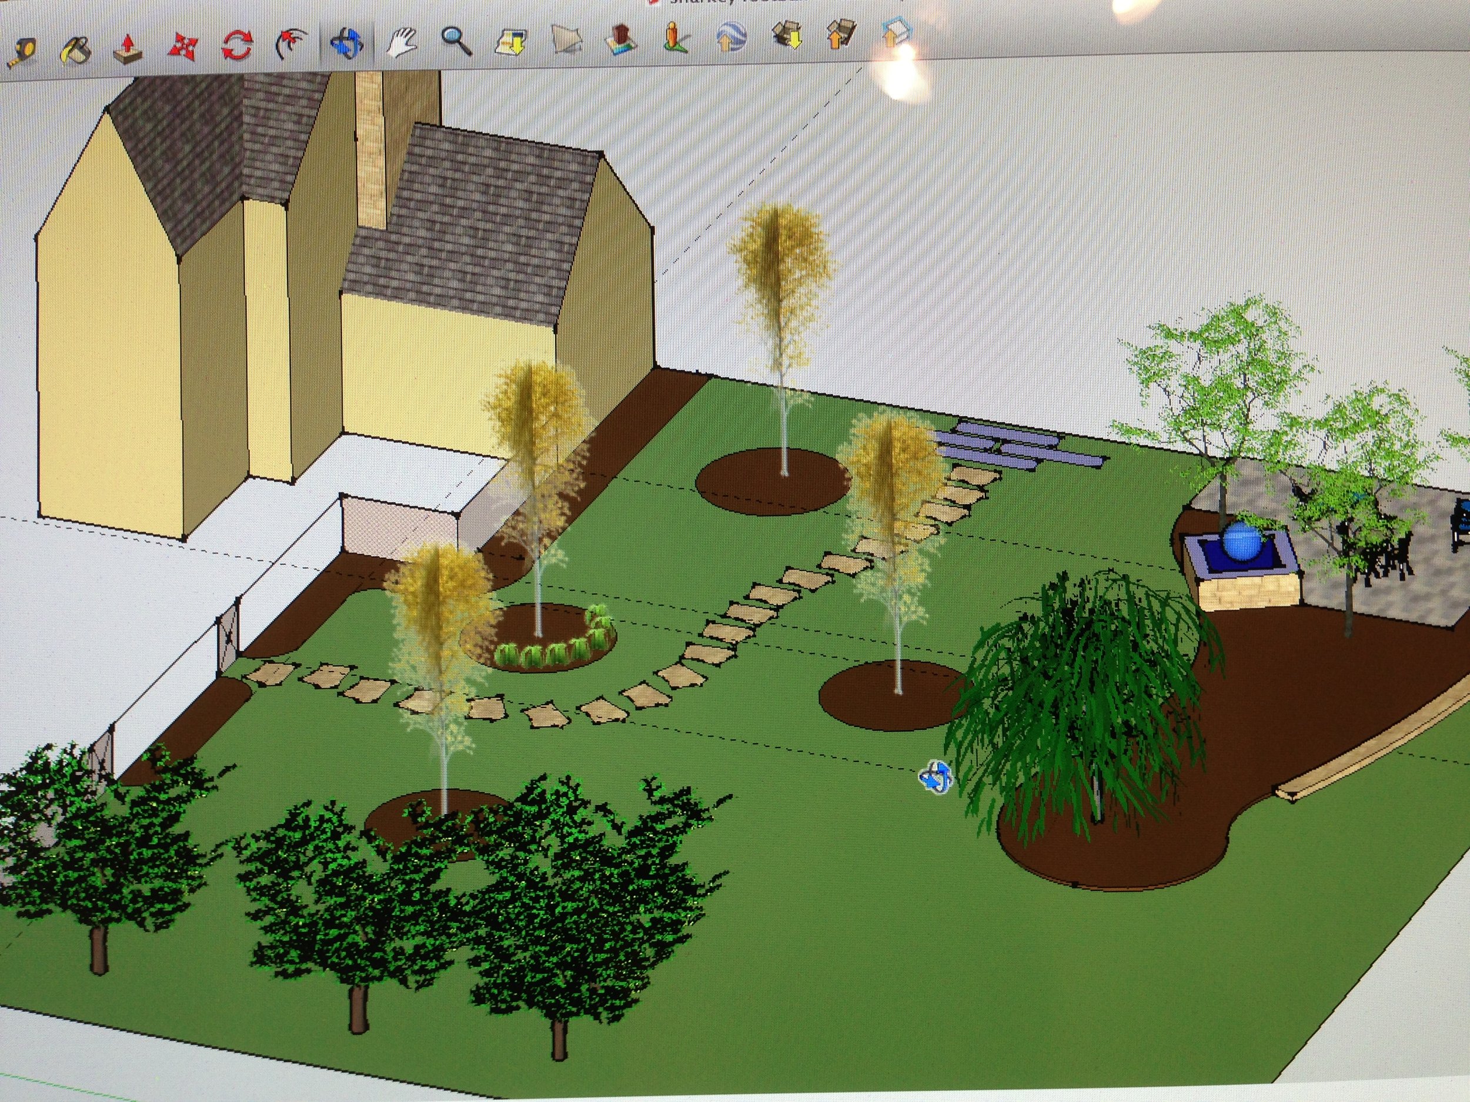Select the Tape Measure tool
This screenshot has height=1102, width=1470.
point(22,53)
